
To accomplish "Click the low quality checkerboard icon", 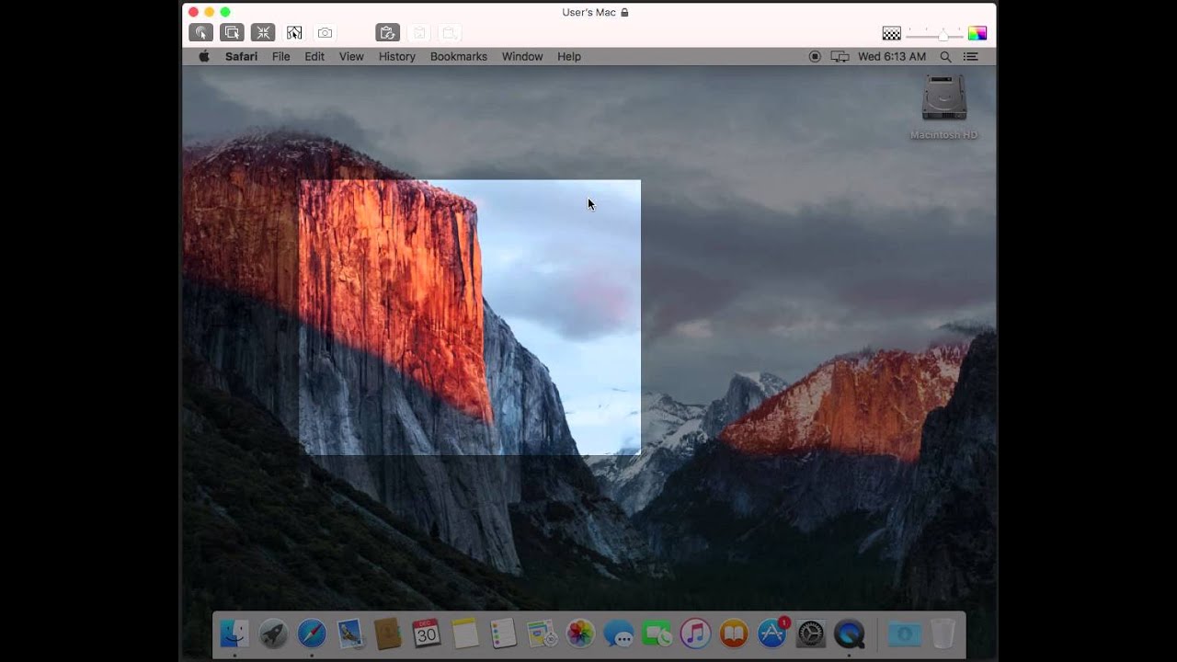I will pos(892,33).
